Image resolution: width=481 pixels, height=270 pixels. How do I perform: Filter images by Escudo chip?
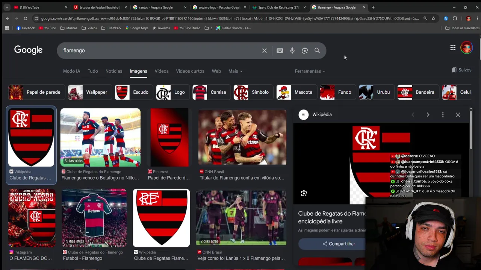coord(133,92)
